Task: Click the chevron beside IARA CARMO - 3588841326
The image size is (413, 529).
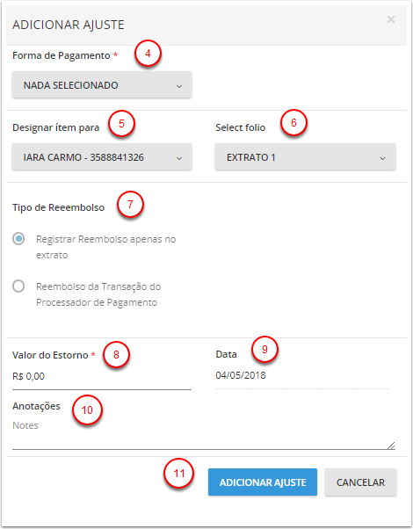Action: (179, 158)
